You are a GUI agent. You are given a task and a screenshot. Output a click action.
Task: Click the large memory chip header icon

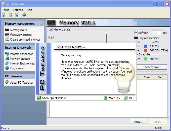pos(51,22)
